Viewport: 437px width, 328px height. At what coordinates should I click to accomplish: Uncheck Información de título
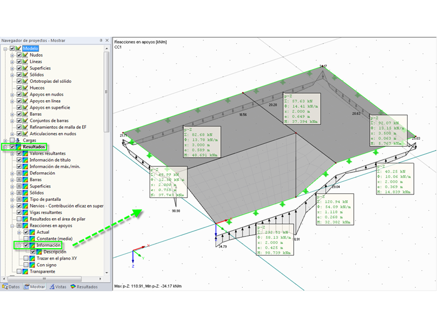(x=19, y=160)
